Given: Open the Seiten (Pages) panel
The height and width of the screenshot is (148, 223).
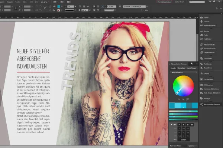Looking at the screenshot, I should coord(206,17).
